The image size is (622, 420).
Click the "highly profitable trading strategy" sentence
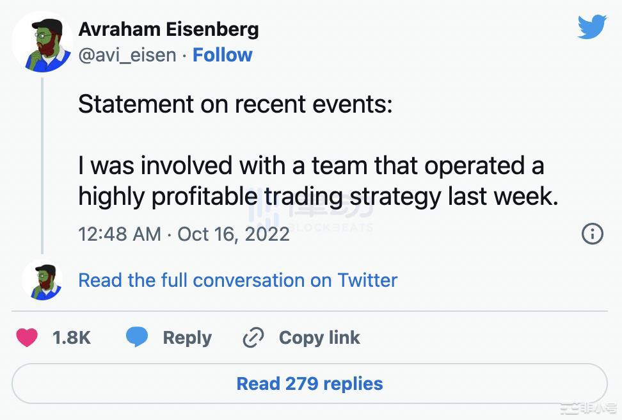[x=318, y=197]
